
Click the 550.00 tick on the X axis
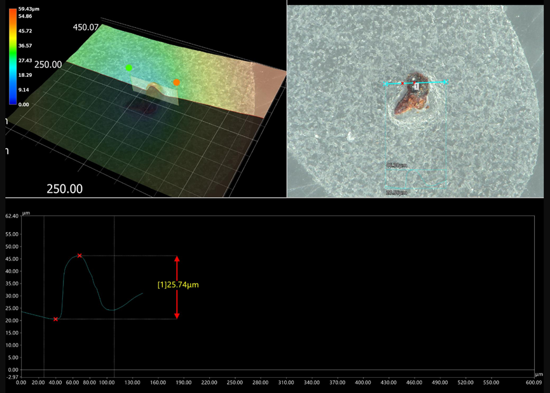click(x=491, y=382)
